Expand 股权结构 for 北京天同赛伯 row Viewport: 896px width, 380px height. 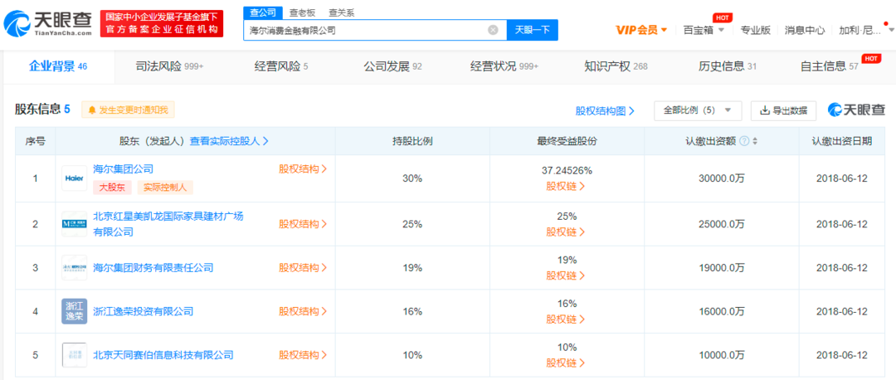coord(303,355)
